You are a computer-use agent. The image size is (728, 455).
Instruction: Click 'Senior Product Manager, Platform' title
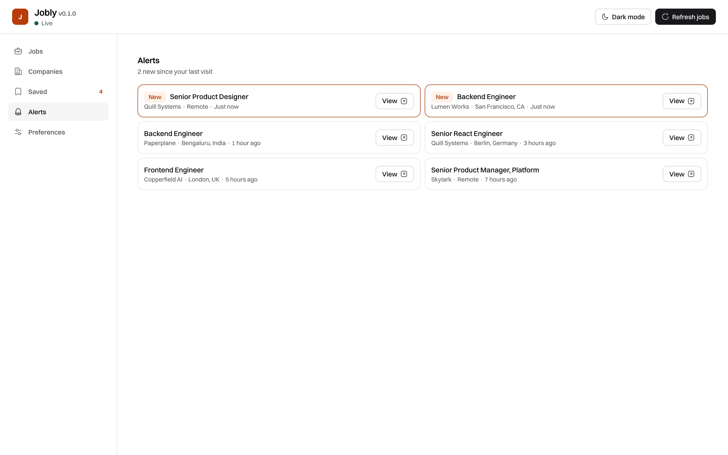coord(485,170)
